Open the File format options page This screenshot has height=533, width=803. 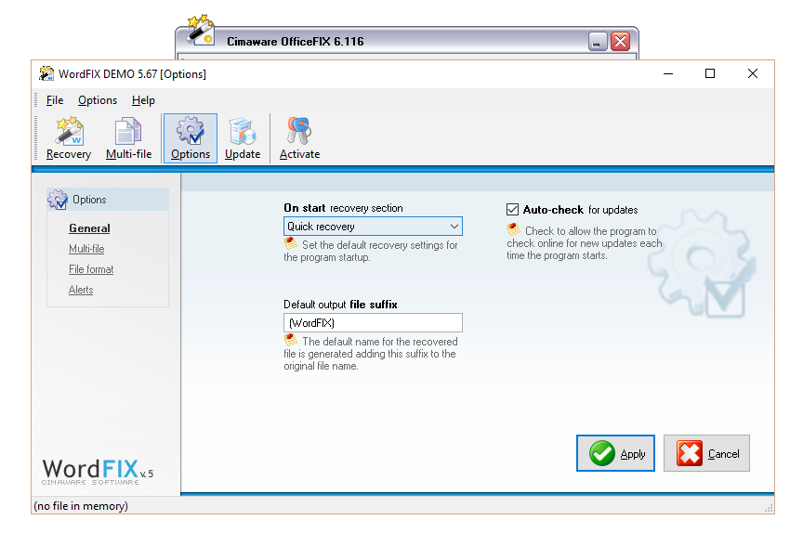tap(91, 269)
